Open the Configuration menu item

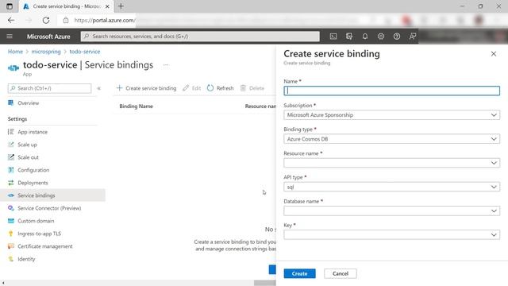(x=33, y=170)
